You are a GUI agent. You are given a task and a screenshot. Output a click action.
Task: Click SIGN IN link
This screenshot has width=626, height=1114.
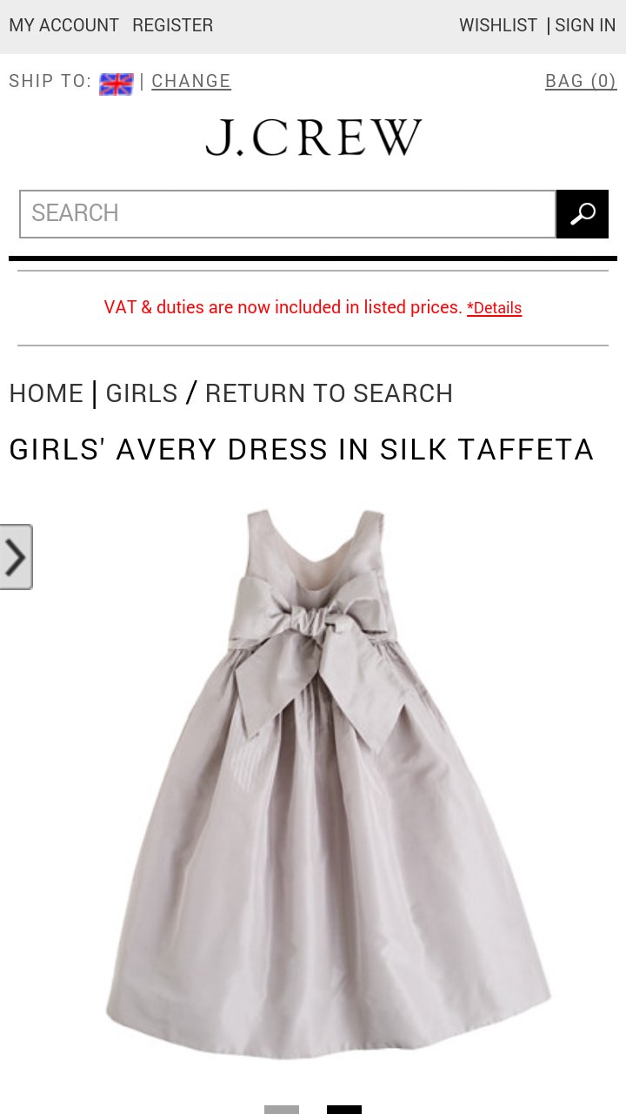click(x=585, y=25)
